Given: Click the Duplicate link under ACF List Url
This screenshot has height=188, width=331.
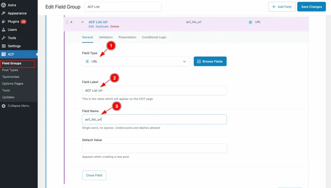Looking at the screenshot, I should coord(102,26).
